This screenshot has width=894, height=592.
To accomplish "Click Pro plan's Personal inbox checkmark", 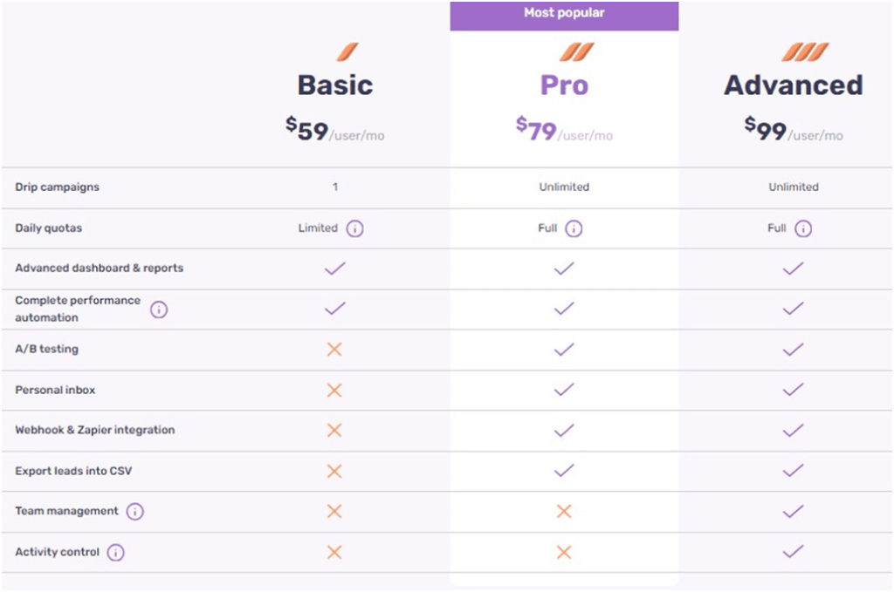I will (x=564, y=390).
